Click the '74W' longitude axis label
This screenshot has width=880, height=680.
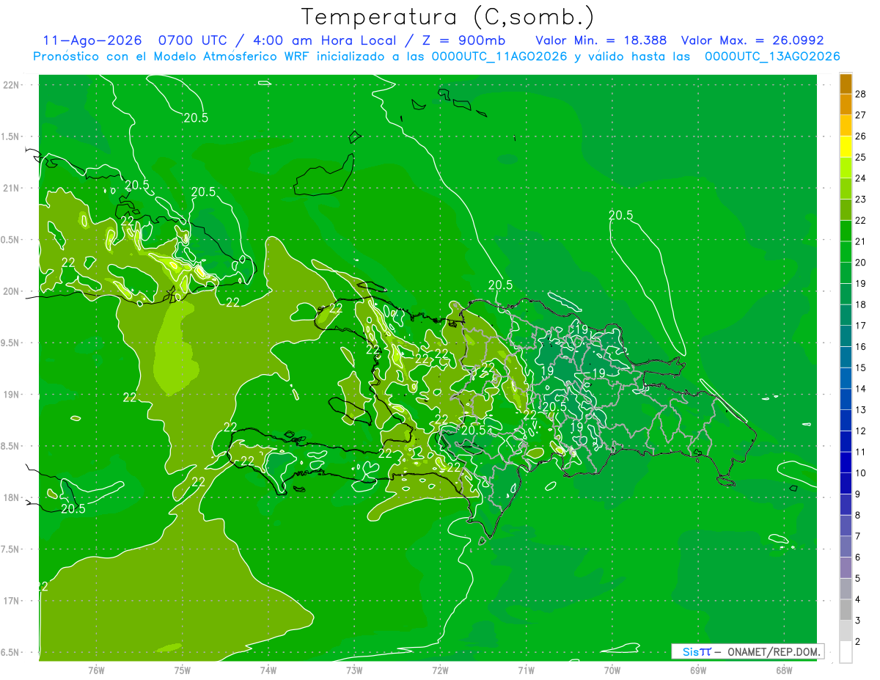268,670
